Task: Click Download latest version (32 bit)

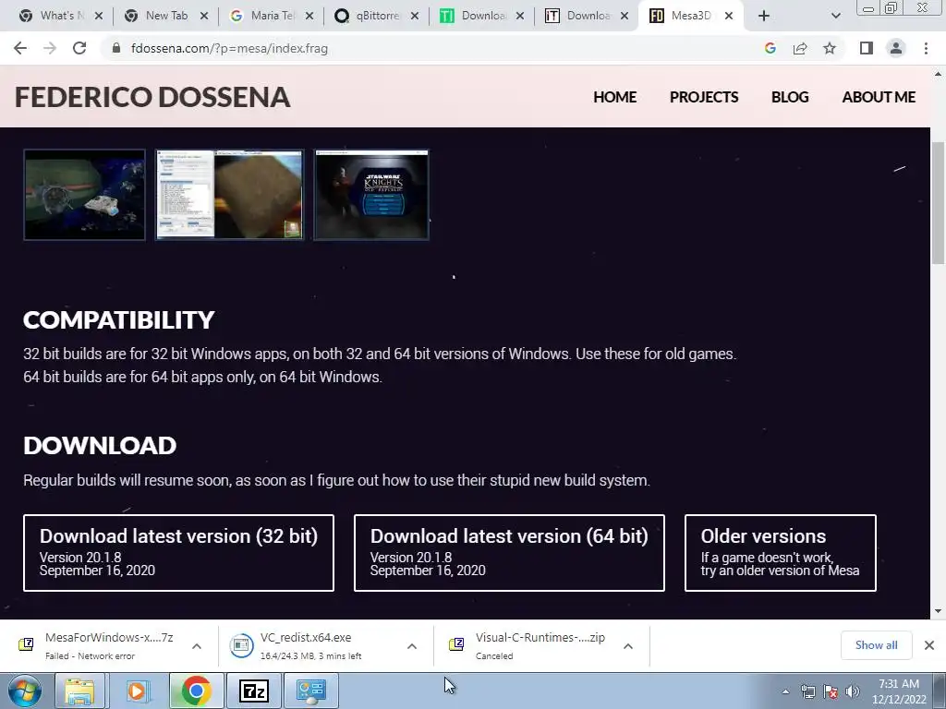Action: tap(178, 553)
